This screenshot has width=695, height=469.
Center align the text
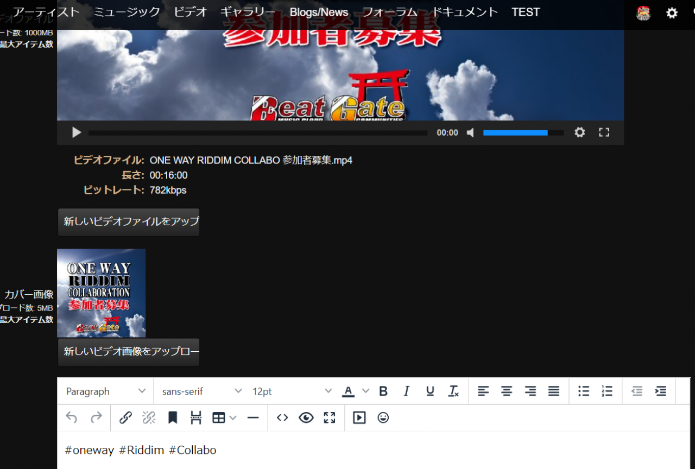point(507,391)
